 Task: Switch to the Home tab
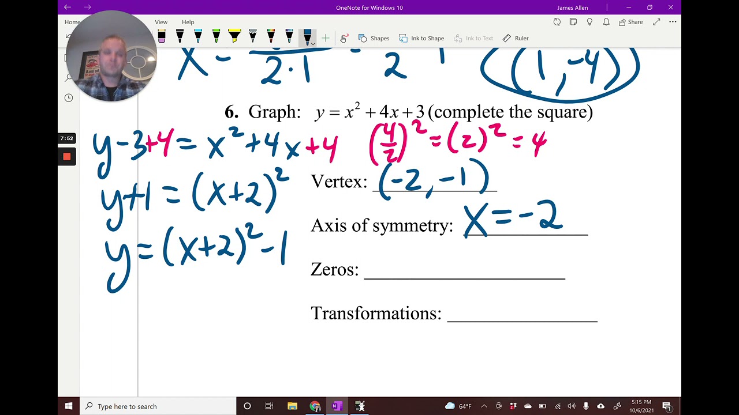pyautogui.click(x=72, y=22)
